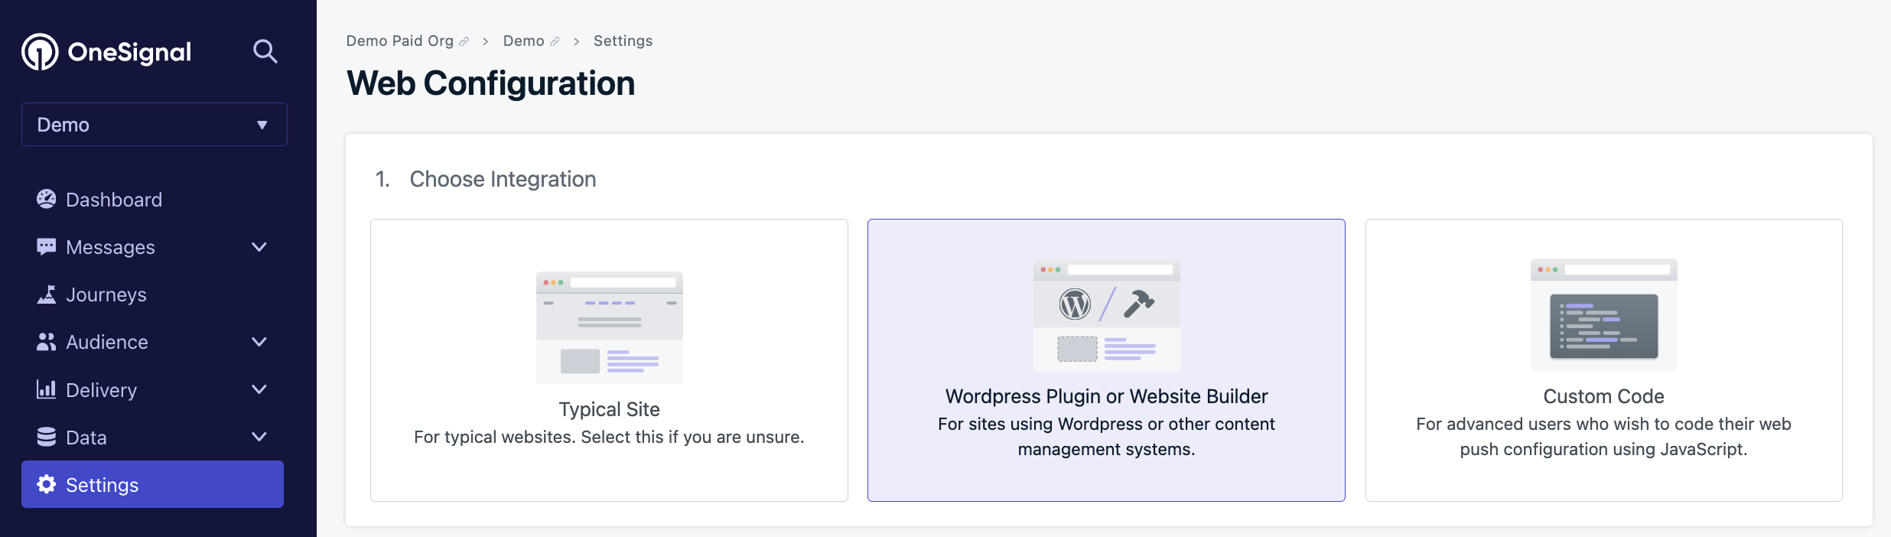This screenshot has width=1891, height=537.
Task: Click the Settings gear icon
Action: (47, 484)
